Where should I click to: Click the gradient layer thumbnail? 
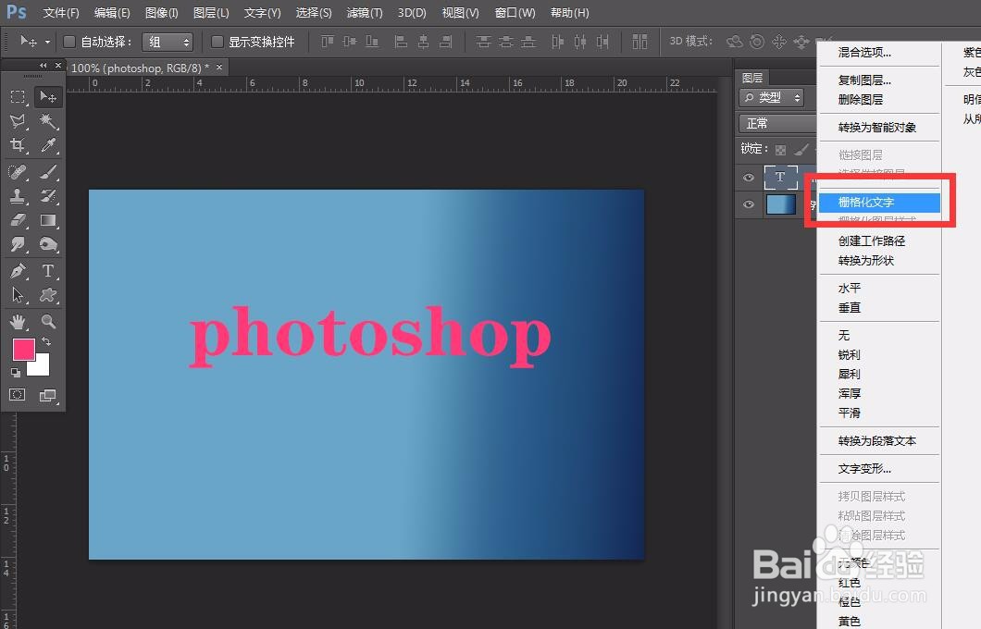(781, 204)
